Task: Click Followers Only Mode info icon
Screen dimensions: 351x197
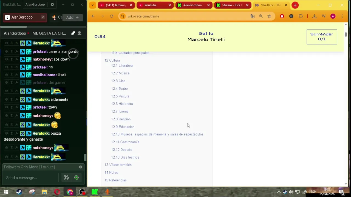Action: [81, 167]
